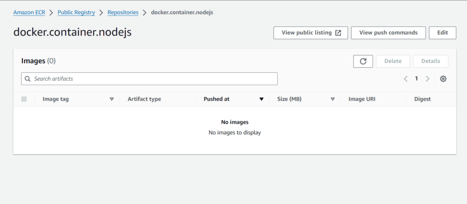Screen dimensions: 467x204
Task: Sort by Size (MB) arrow
Action: coord(332,99)
